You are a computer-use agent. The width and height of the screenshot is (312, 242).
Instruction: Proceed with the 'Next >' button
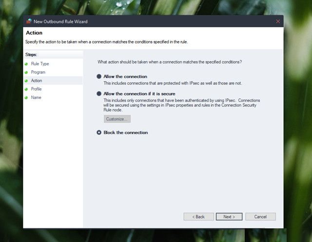[229, 217]
